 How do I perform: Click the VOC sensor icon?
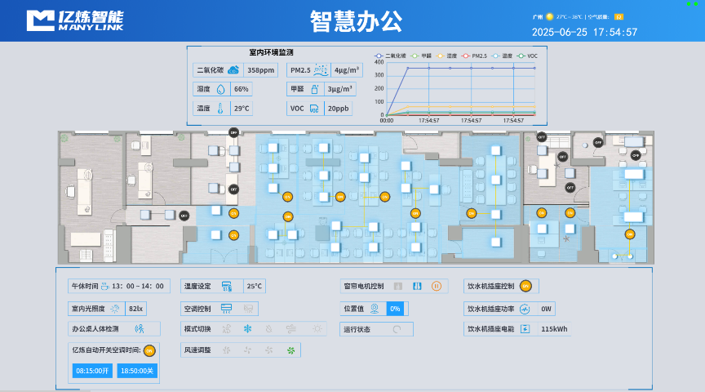tap(314, 109)
